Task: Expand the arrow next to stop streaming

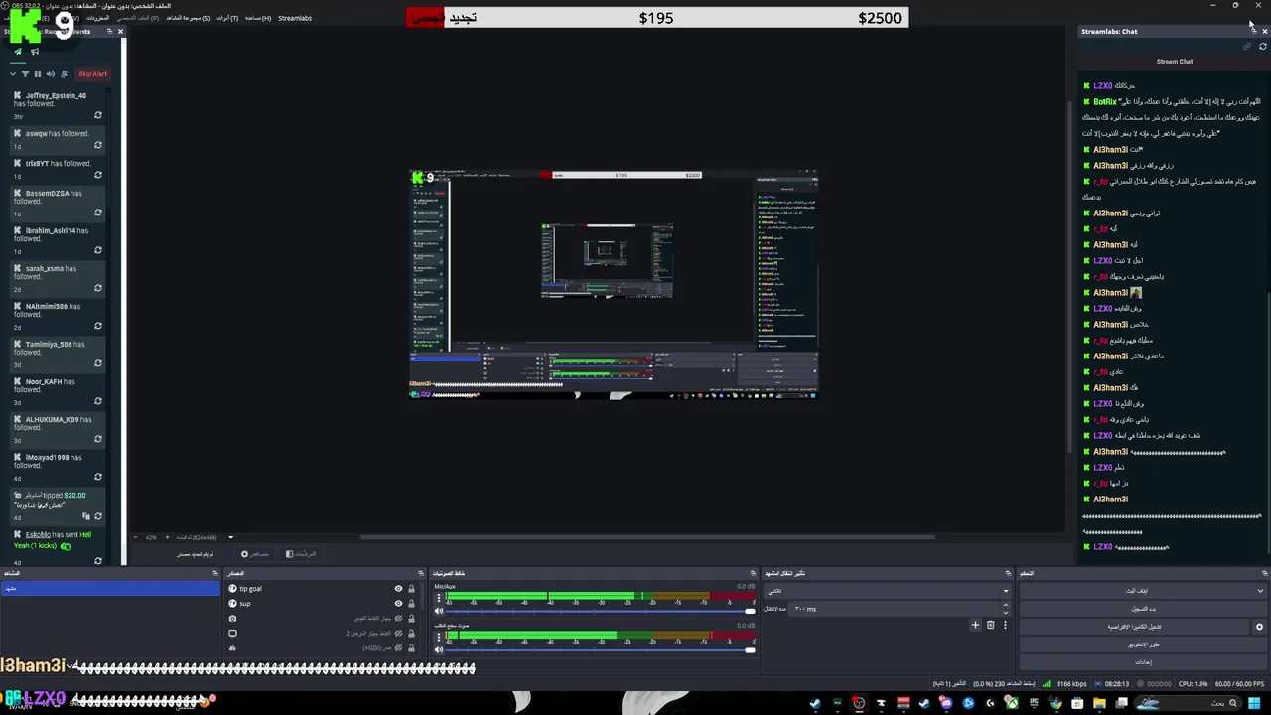Action: pyautogui.click(x=1260, y=591)
